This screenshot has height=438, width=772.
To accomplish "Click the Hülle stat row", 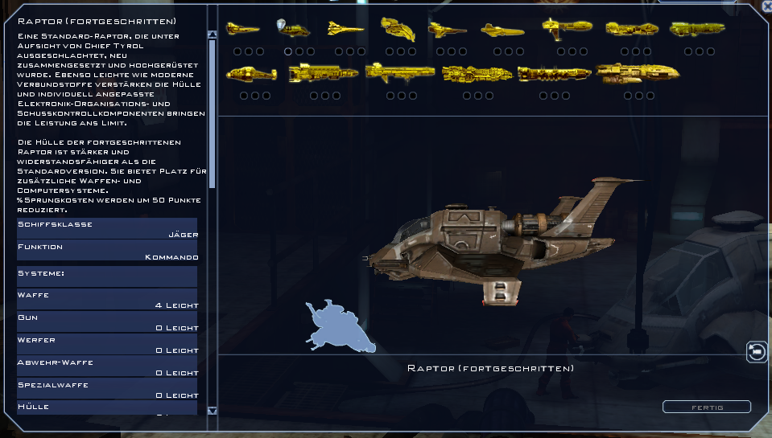I will click(x=107, y=408).
